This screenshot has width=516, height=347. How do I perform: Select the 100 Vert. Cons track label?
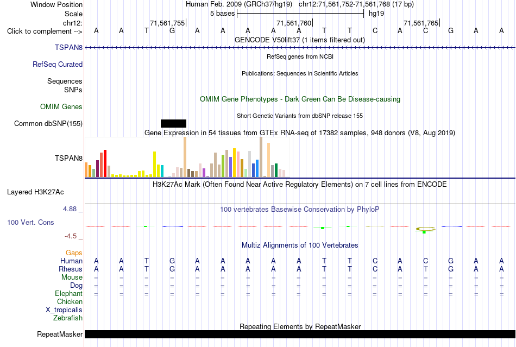tap(30, 222)
